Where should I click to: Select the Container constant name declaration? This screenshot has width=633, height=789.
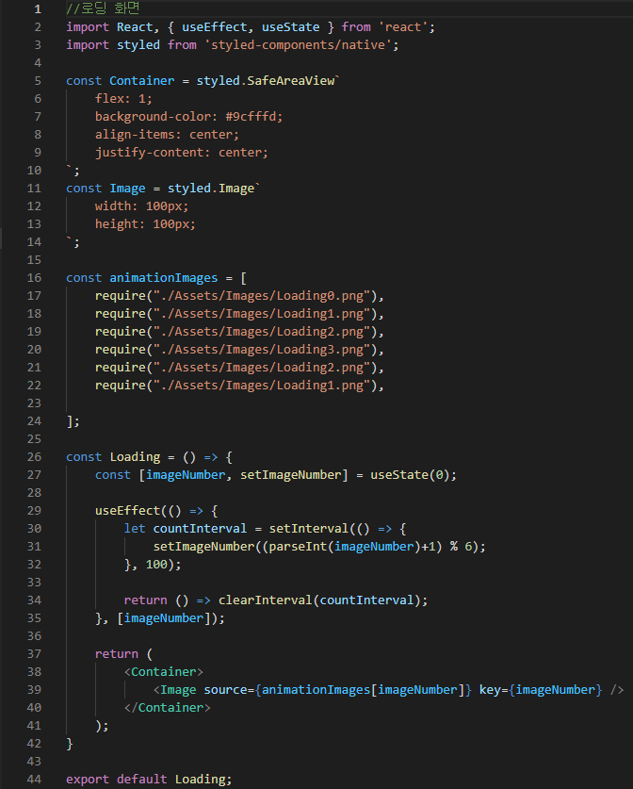[142, 80]
